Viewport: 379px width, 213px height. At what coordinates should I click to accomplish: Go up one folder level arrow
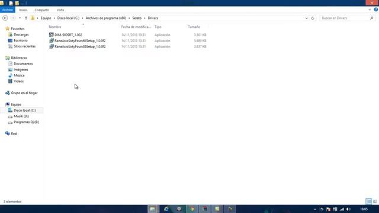coord(26,18)
